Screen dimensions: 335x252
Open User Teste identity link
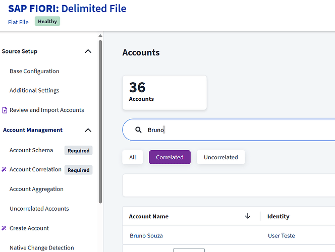(282, 236)
